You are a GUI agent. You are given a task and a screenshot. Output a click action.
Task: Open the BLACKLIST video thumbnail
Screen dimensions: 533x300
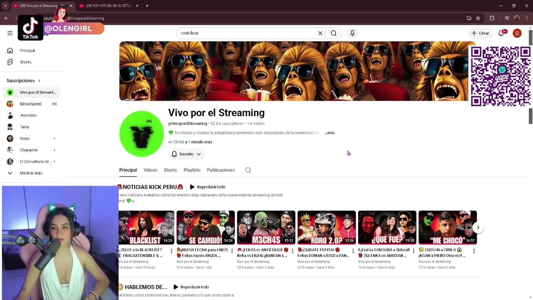pos(146,227)
